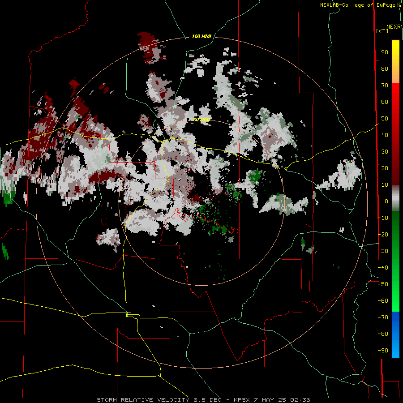The height and width of the screenshot is (403, 403).
Task: Click the 10 value on the velocity scale
Action: click(385, 185)
